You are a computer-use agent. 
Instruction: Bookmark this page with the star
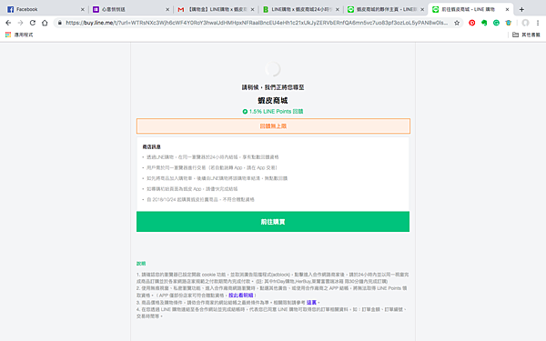[x=457, y=23]
